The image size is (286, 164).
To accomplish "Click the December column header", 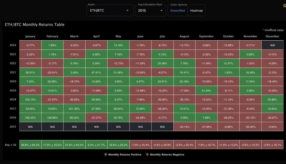I will click(272, 36).
